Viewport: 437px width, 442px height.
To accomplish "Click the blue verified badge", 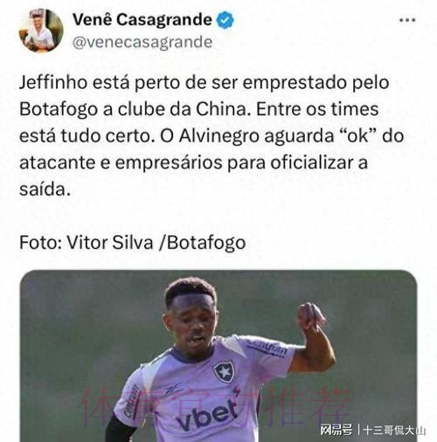I will click(225, 20).
